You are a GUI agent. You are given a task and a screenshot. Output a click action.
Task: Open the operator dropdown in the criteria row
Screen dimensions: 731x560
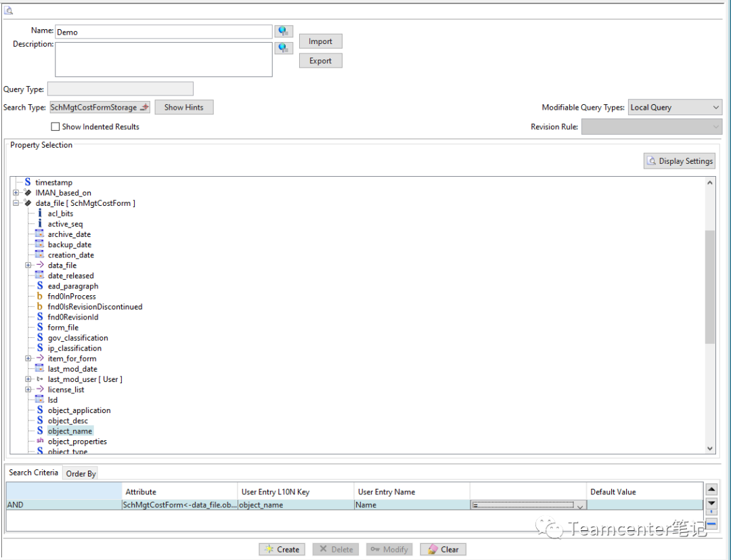pos(579,505)
